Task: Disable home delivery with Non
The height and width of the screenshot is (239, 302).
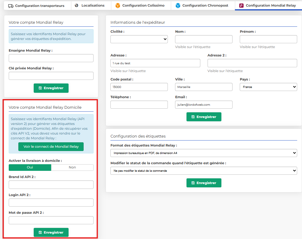Action: click(x=72, y=167)
